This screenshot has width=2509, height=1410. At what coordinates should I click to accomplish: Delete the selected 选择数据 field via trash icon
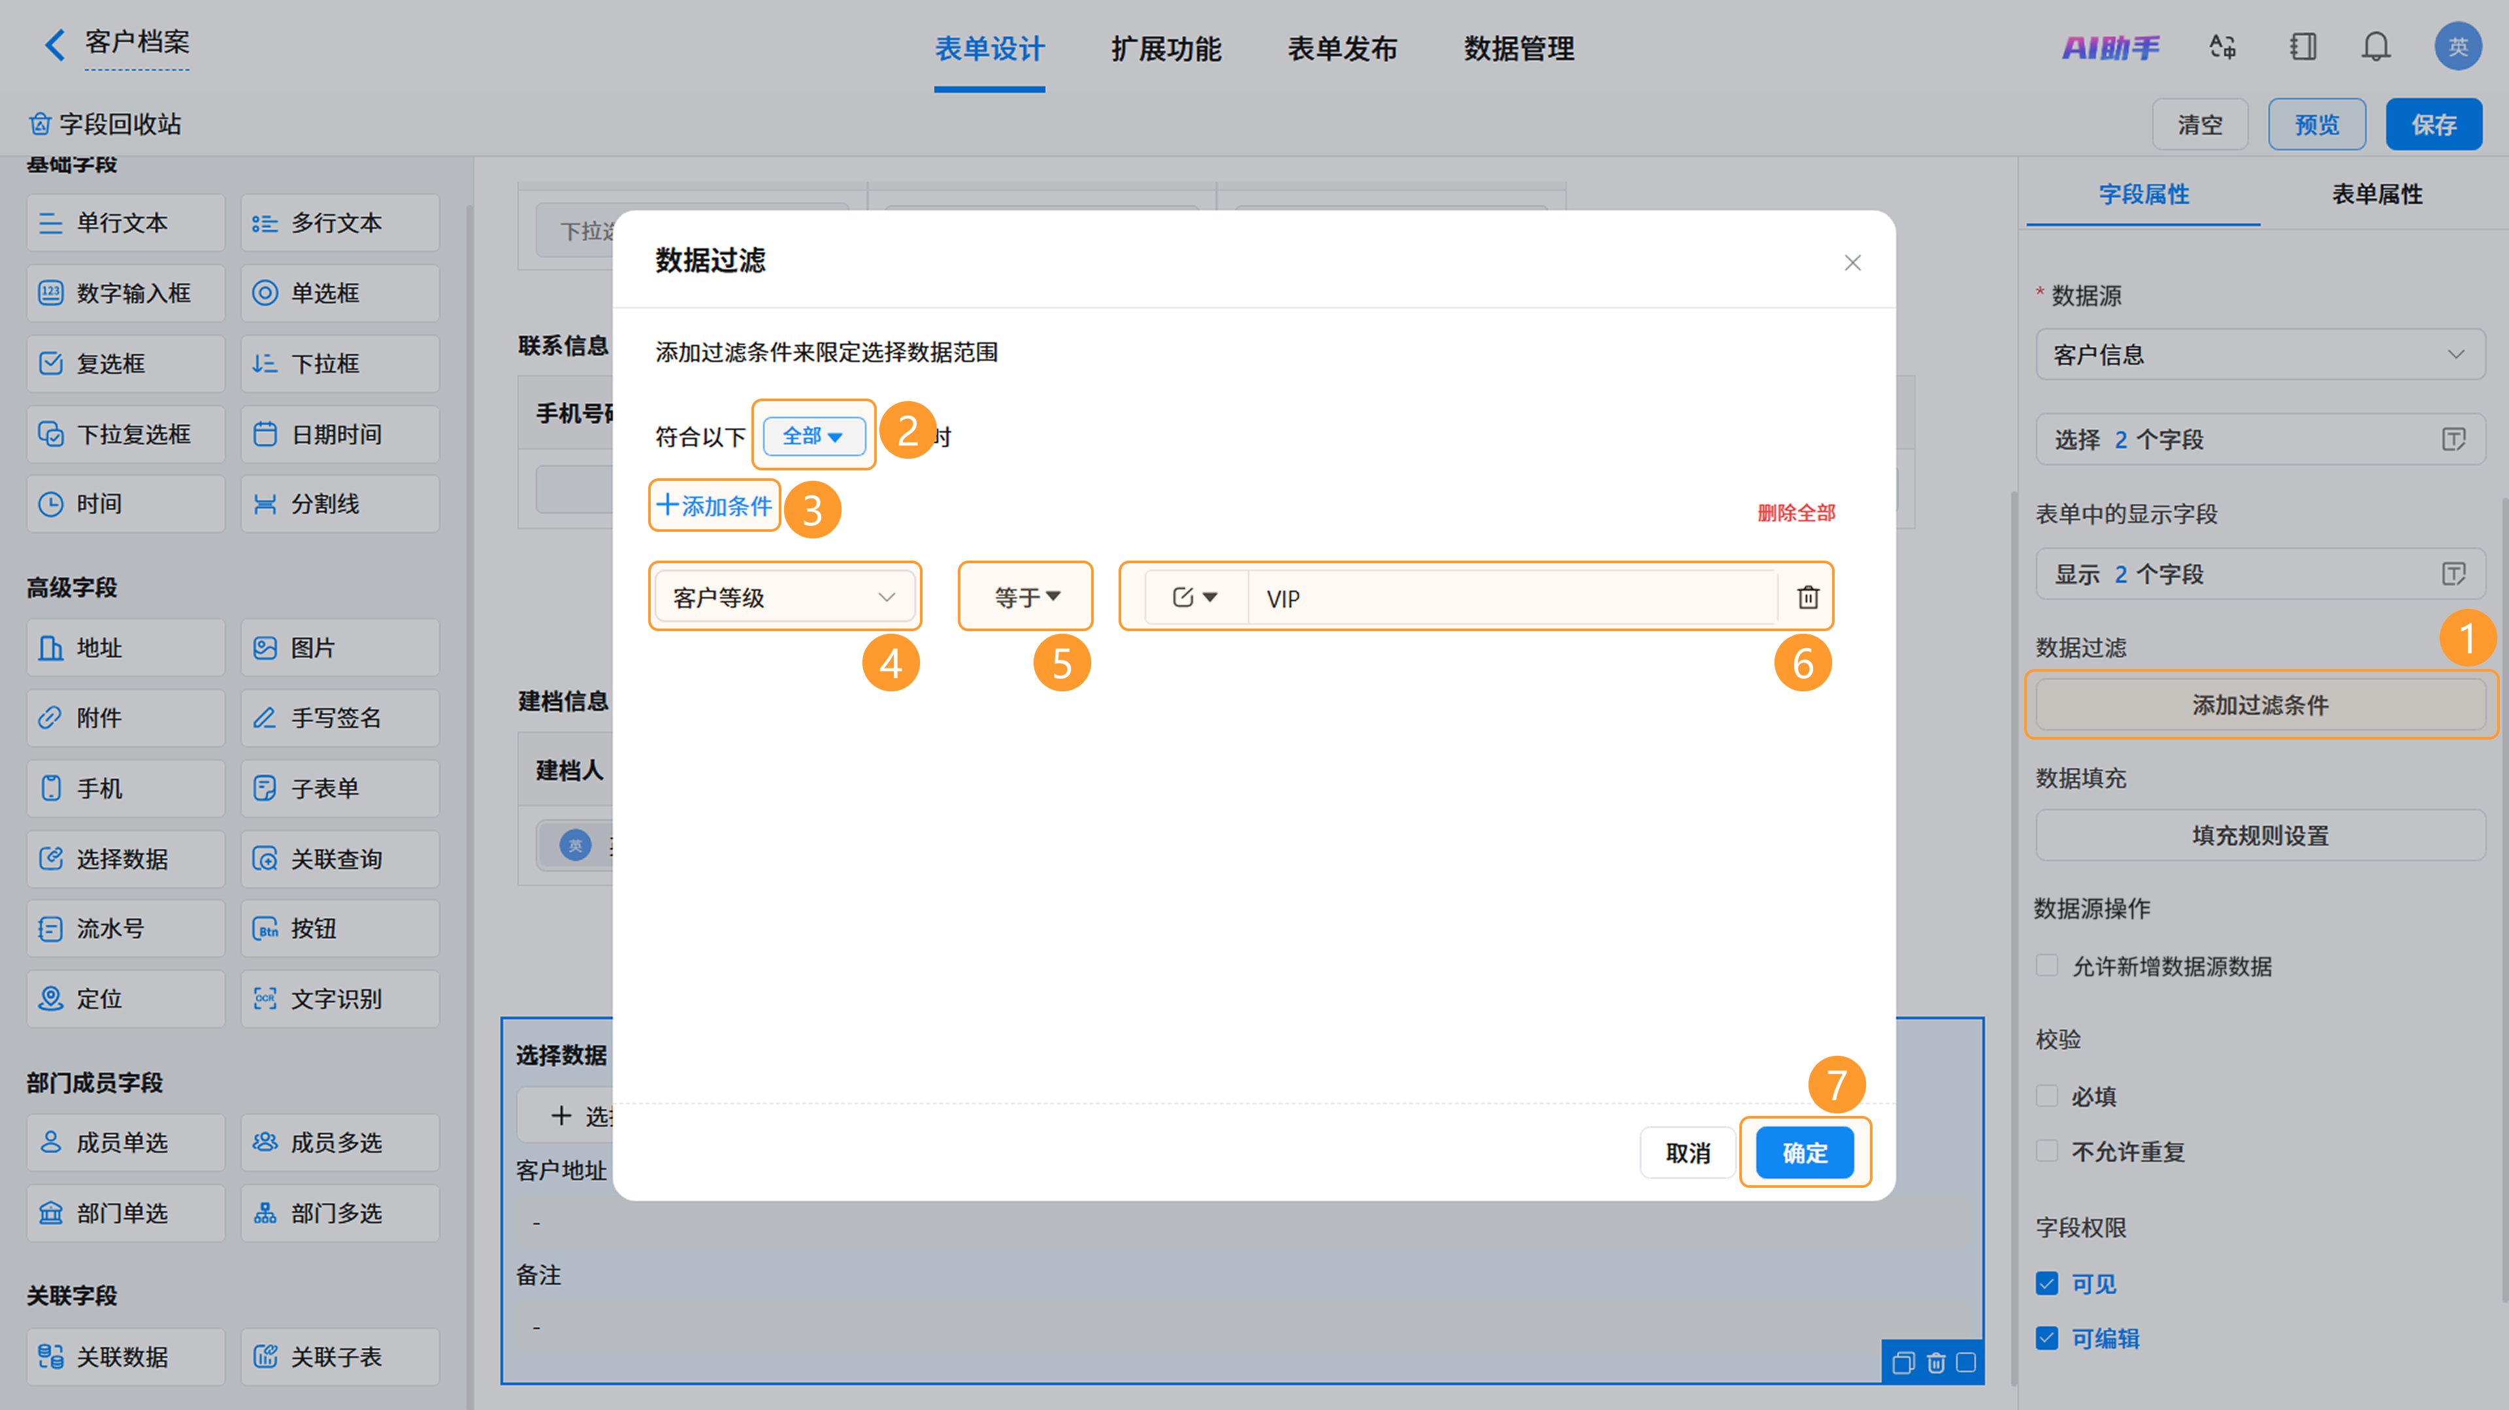point(1936,1362)
